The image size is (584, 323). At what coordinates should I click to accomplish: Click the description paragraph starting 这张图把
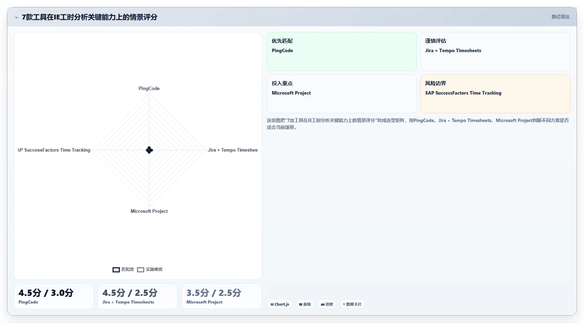tap(418, 124)
